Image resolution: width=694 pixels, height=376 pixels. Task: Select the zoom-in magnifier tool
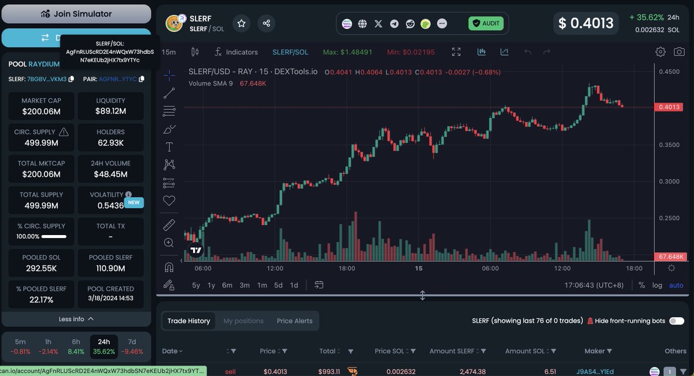pos(169,243)
